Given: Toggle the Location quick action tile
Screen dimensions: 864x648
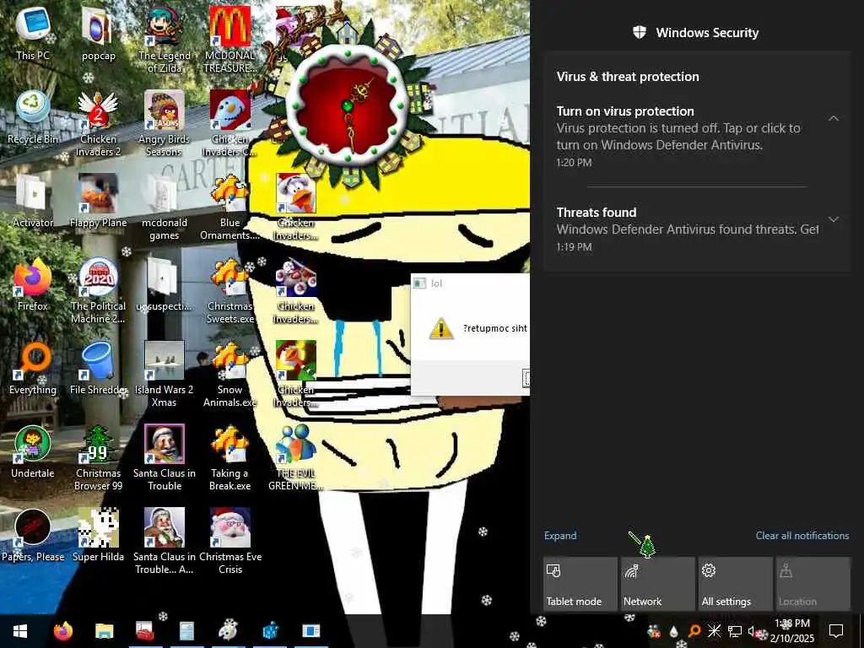Looking at the screenshot, I should (x=813, y=584).
